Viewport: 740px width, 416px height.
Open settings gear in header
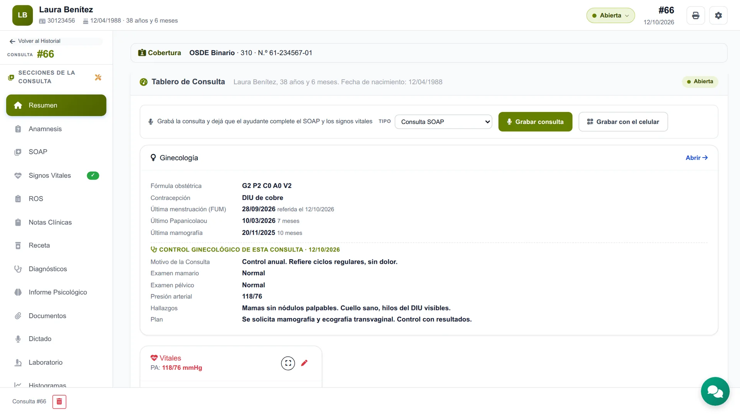tap(718, 15)
